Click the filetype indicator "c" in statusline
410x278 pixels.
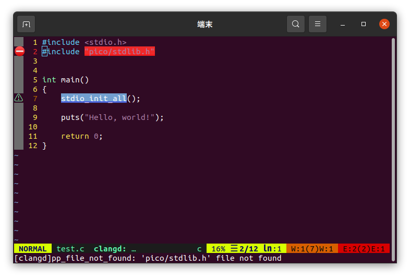click(199, 249)
